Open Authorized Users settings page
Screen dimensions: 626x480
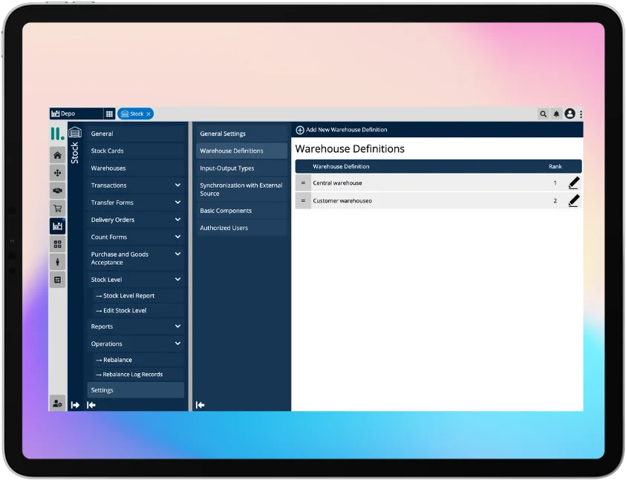point(224,228)
